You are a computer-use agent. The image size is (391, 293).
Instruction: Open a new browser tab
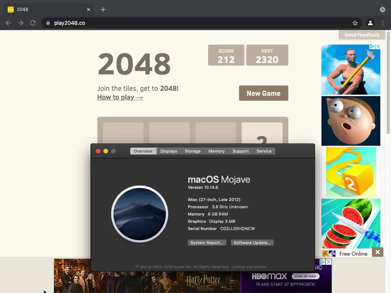click(103, 10)
